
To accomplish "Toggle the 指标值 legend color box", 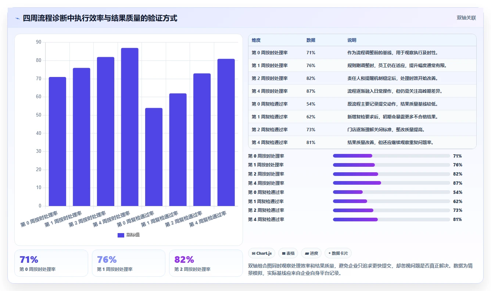I will coord(121,235).
